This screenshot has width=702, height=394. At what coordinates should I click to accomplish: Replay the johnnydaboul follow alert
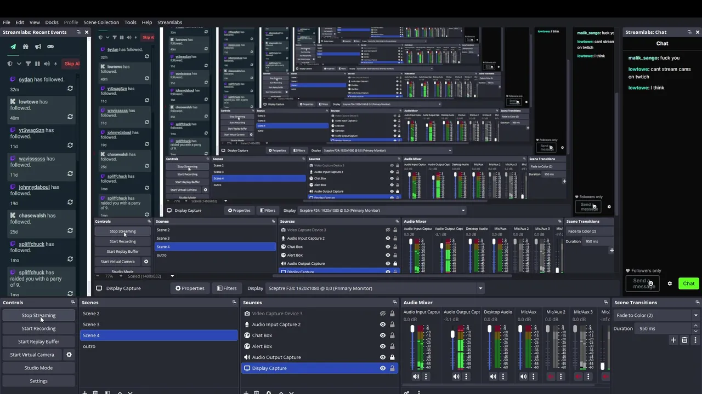coord(70,202)
